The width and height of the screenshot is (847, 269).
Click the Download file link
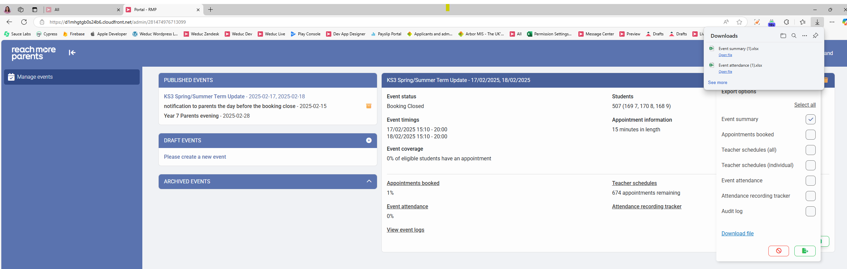[x=737, y=233]
